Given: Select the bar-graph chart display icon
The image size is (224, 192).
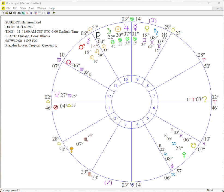Looking at the screenshot, I should tap(19, 13).
